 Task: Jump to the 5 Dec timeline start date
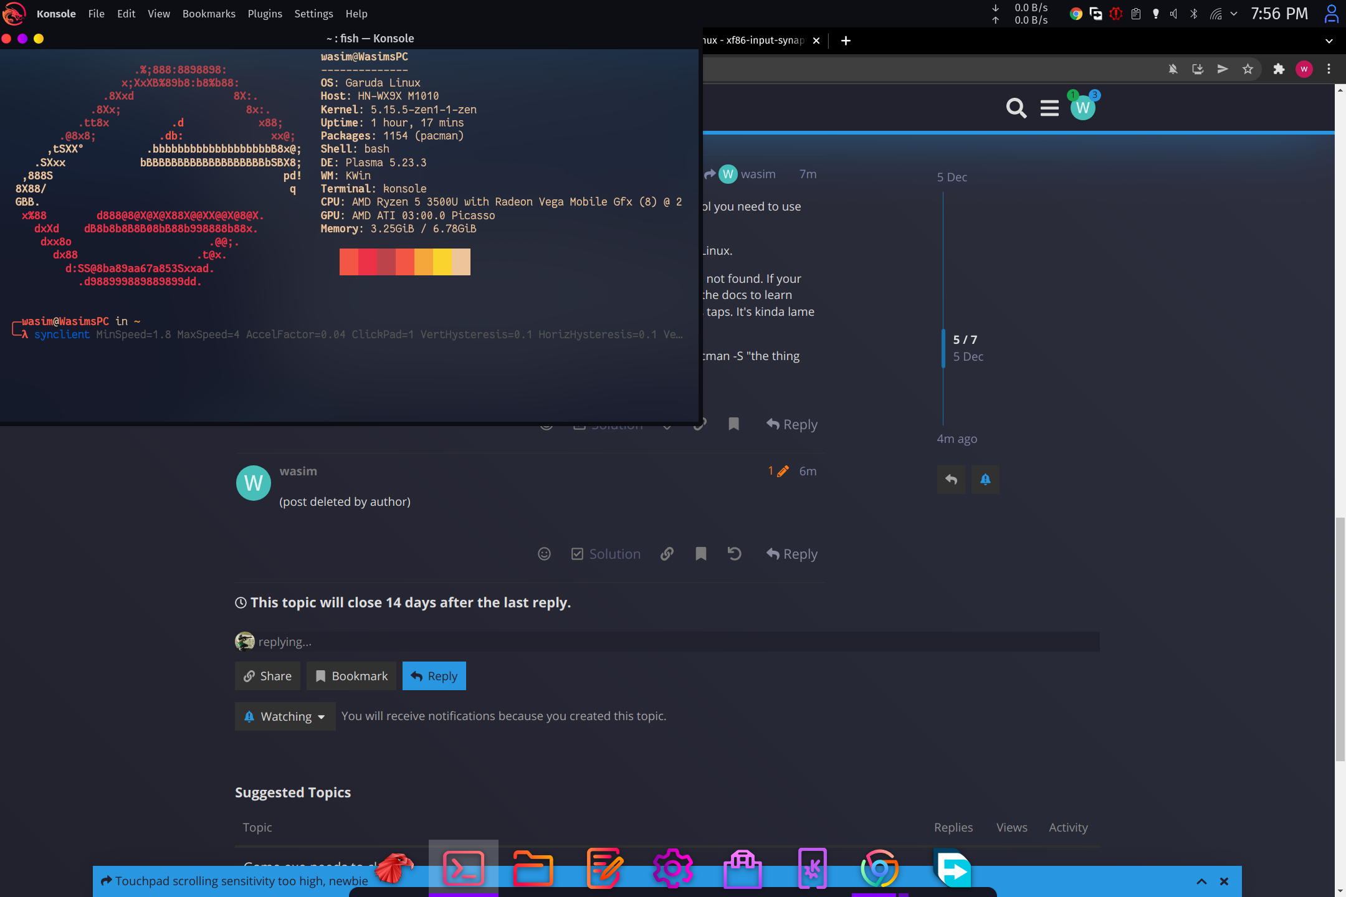pyautogui.click(x=952, y=177)
